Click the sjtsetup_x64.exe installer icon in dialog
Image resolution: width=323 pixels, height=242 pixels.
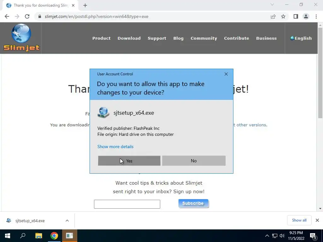click(x=103, y=112)
